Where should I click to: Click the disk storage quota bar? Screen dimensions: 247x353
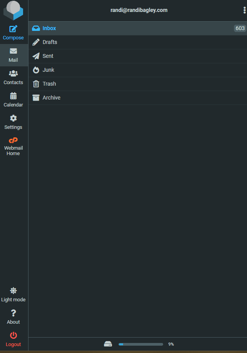[x=140, y=344]
